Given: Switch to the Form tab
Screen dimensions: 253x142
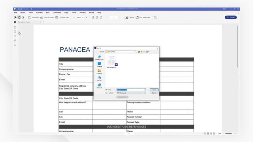Looking at the screenshot, I should point(74,13).
